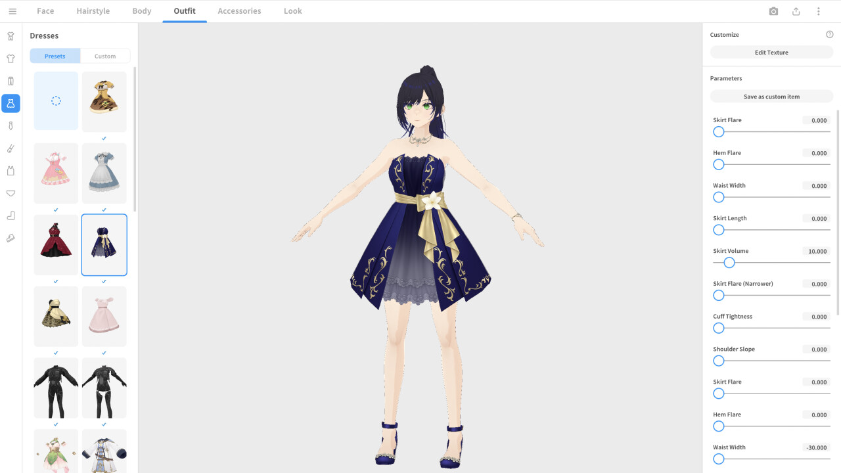The height and width of the screenshot is (473, 841).
Task: Open the Socks category in the sidebar
Action: coord(11,215)
